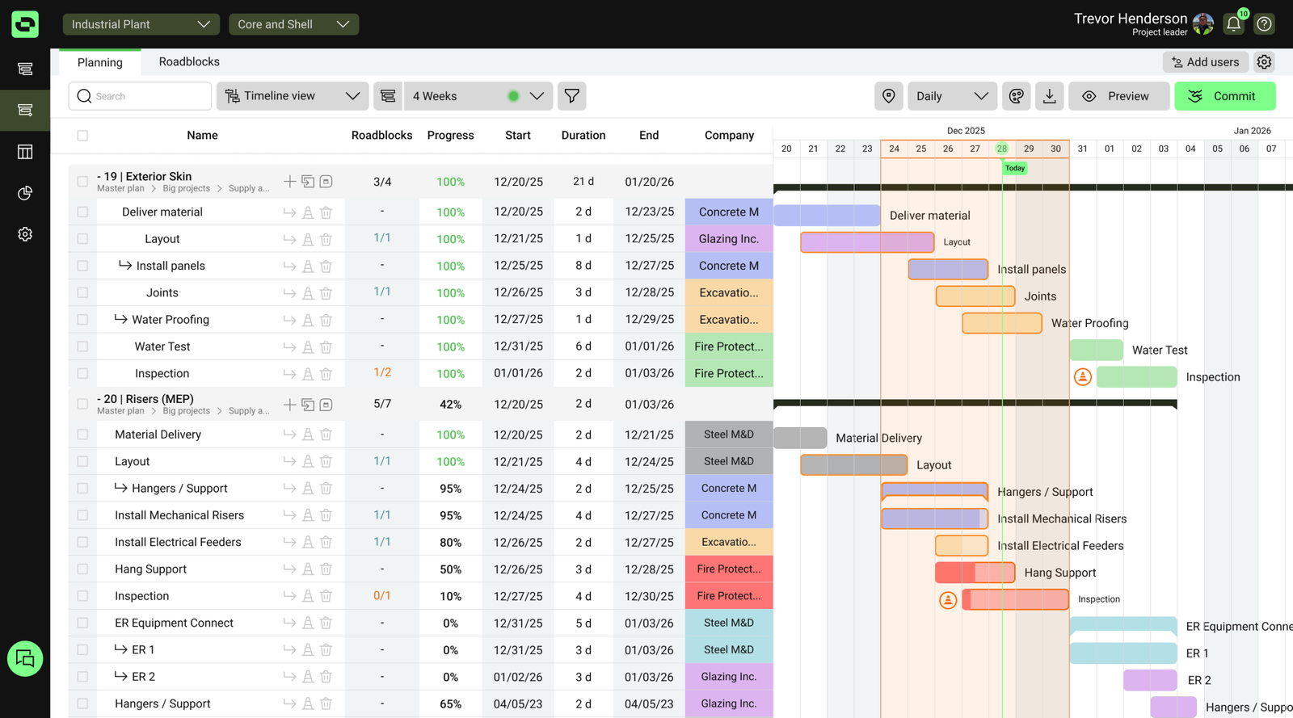Click indent arrow on Water Test row
The image size is (1293, 718).
[289, 347]
